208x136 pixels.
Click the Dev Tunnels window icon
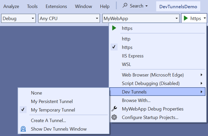click(23, 129)
